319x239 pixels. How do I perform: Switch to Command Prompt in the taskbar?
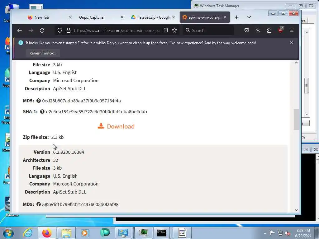pyautogui.click(x=162, y=233)
